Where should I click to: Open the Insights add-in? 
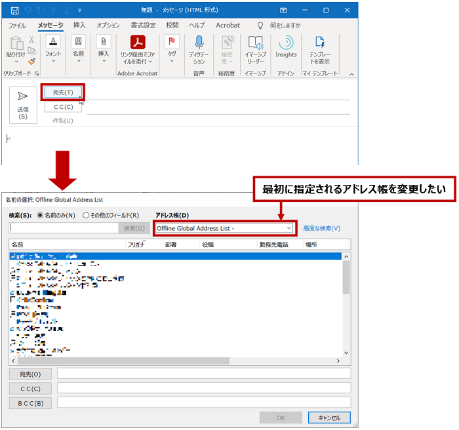[286, 47]
